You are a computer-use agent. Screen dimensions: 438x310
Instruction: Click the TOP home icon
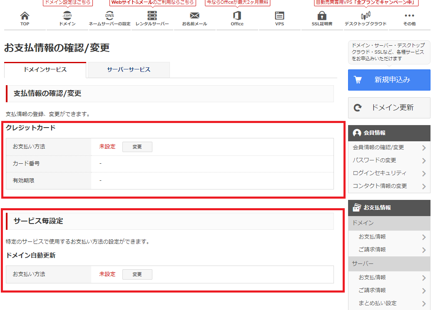pyautogui.click(x=25, y=17)
